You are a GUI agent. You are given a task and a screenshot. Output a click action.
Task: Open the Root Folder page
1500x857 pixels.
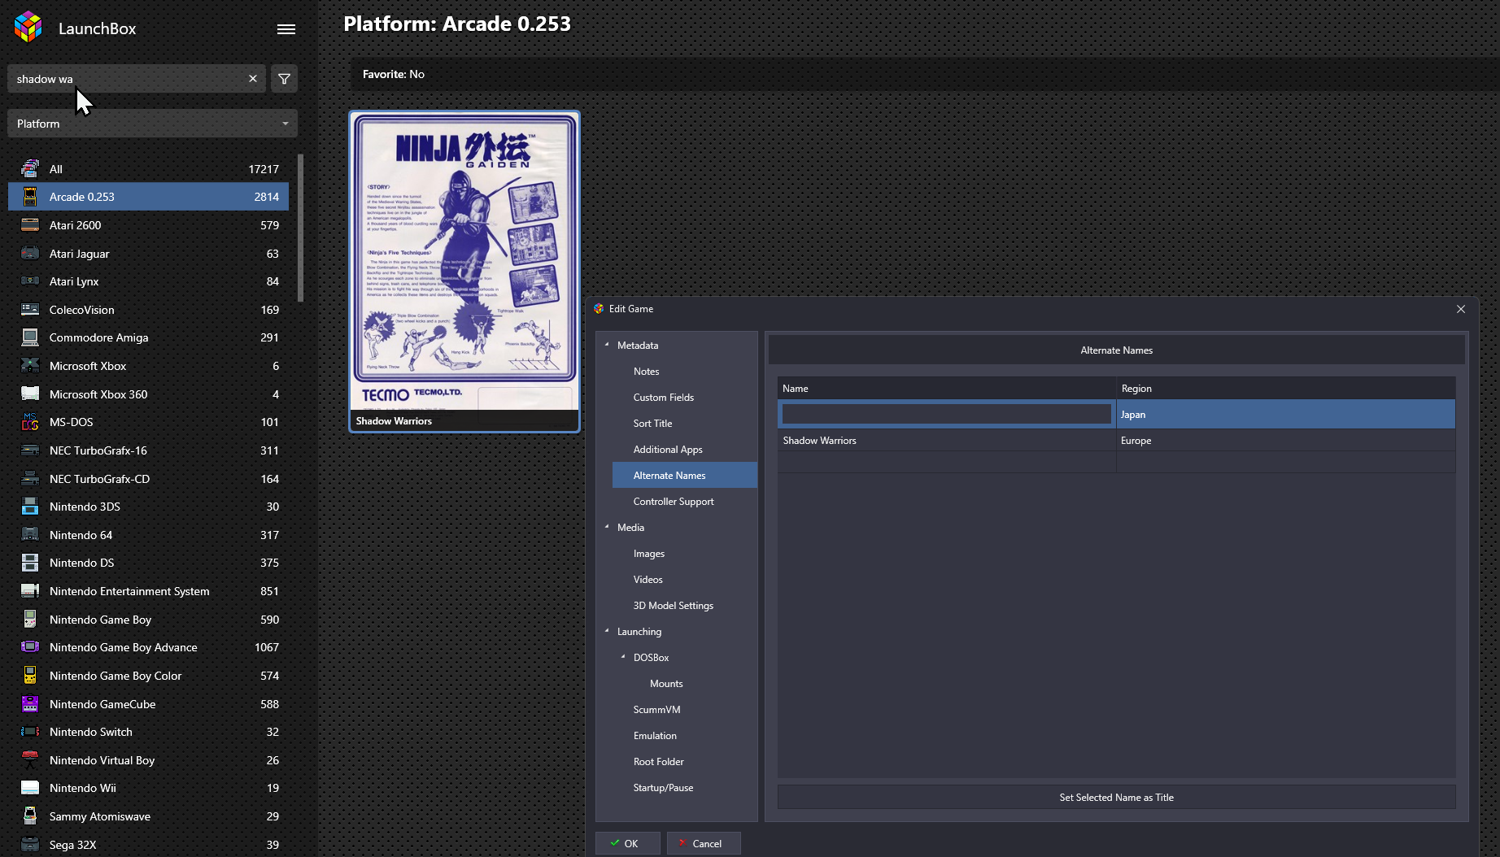[x=658, y=762]
